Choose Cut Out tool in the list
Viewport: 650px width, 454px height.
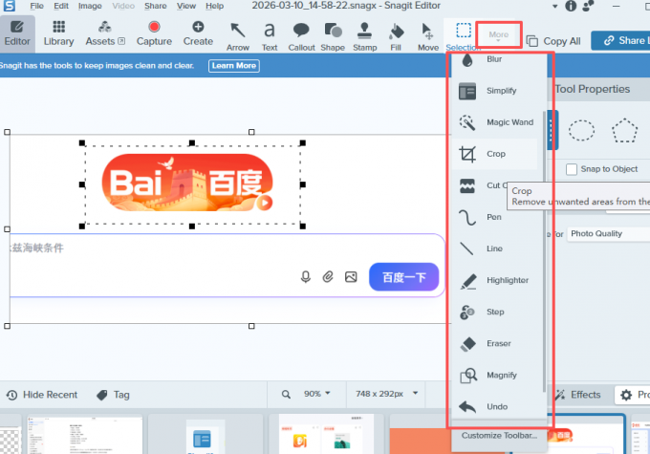(x=483, y=185)
